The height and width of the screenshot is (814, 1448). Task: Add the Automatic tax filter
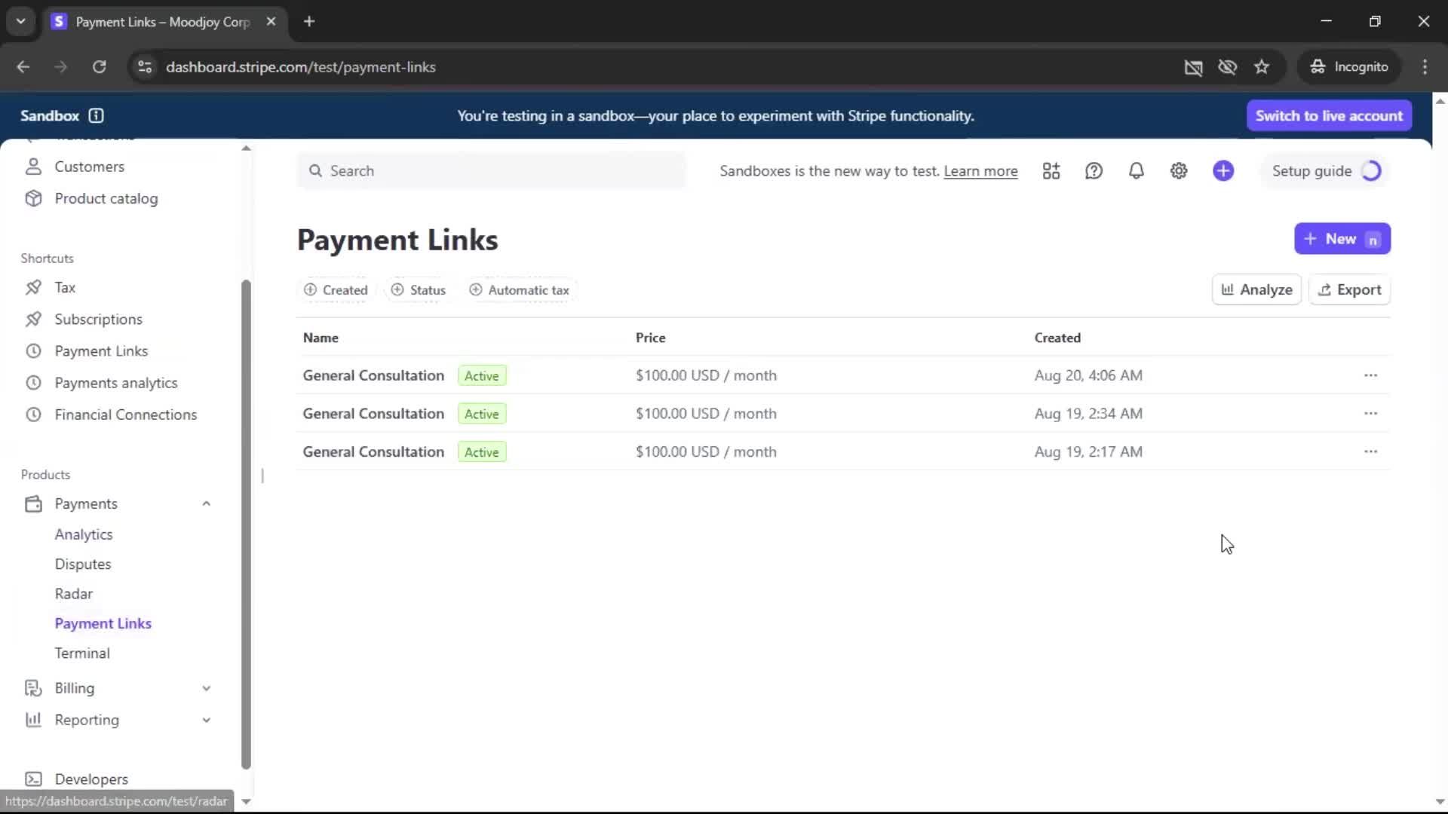tap(519, 290)
